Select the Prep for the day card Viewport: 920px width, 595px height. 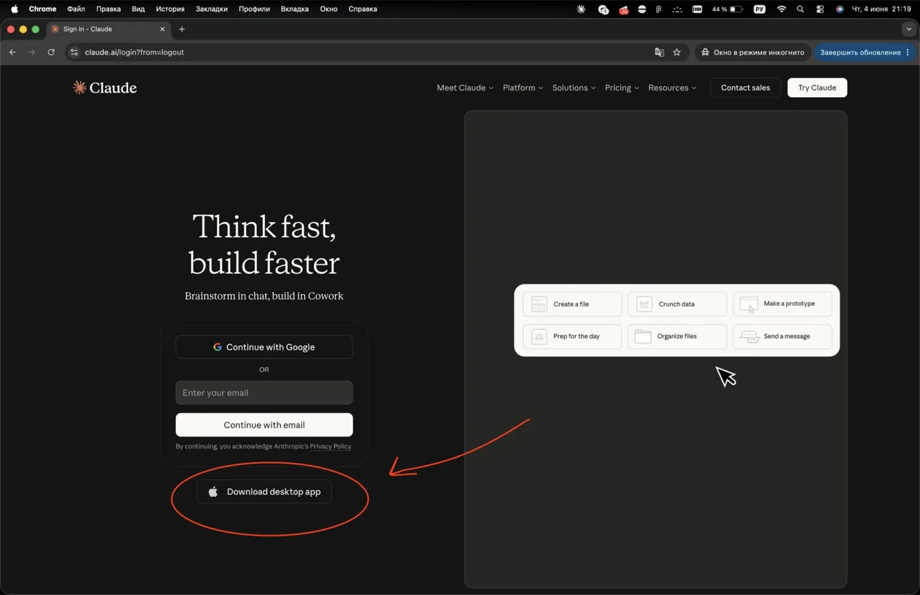(x=572, y=336)
